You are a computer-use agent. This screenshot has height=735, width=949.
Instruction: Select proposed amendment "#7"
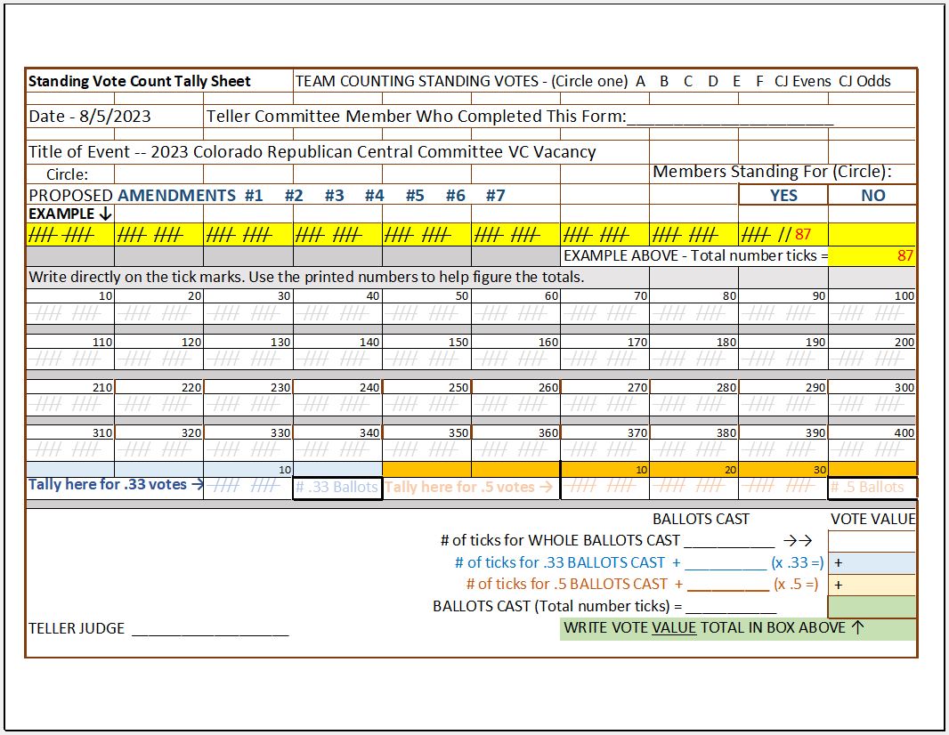(496, 194)
